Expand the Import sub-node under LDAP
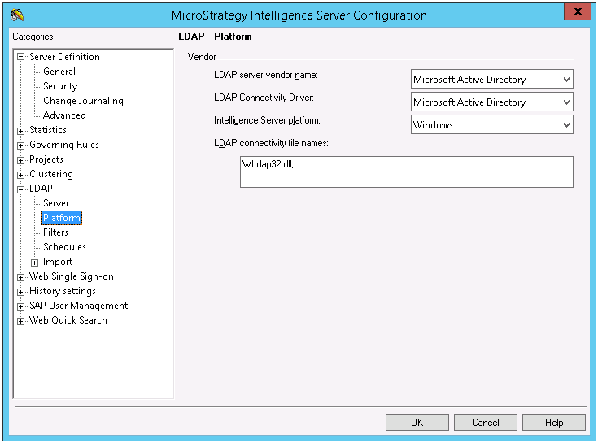Image resolution: width=598 pixels, height=443 pixels. click(x=35, y=262)
